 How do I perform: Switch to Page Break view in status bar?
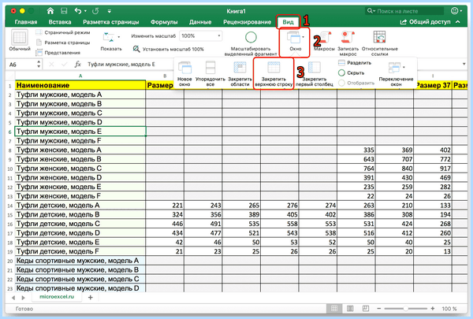point(365,309)
